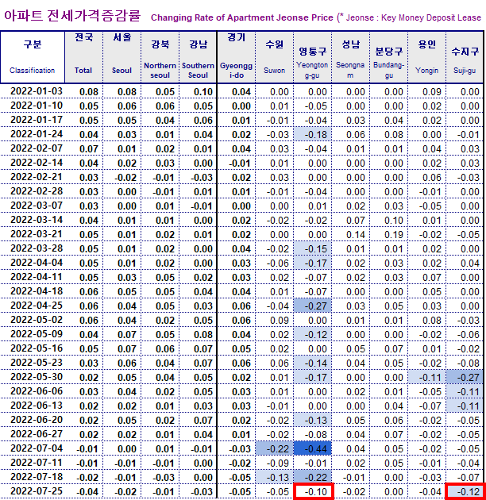Click the 수지구 Suji-gu column header
486x500 pixels.
(465, 57)
